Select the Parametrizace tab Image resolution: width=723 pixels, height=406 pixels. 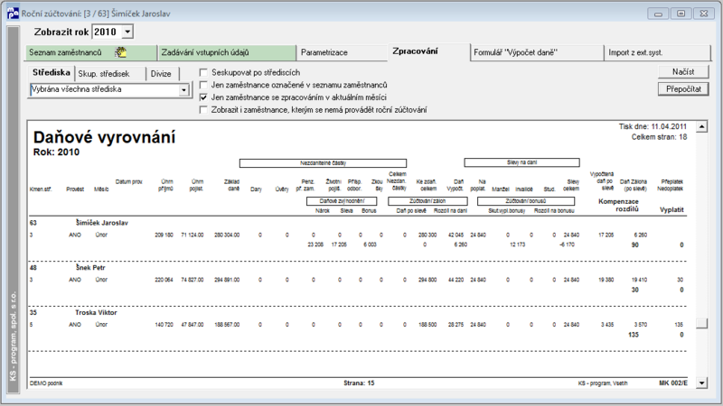[342, 52]
